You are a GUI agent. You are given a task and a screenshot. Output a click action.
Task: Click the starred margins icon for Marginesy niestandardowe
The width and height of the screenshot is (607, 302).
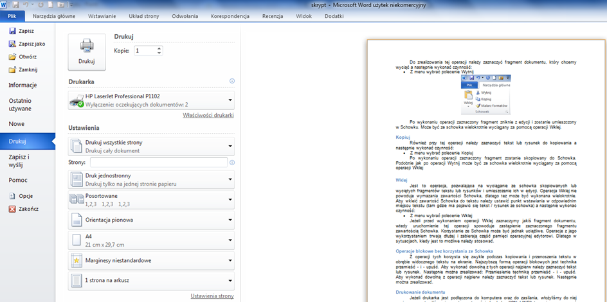coord(76,261)
